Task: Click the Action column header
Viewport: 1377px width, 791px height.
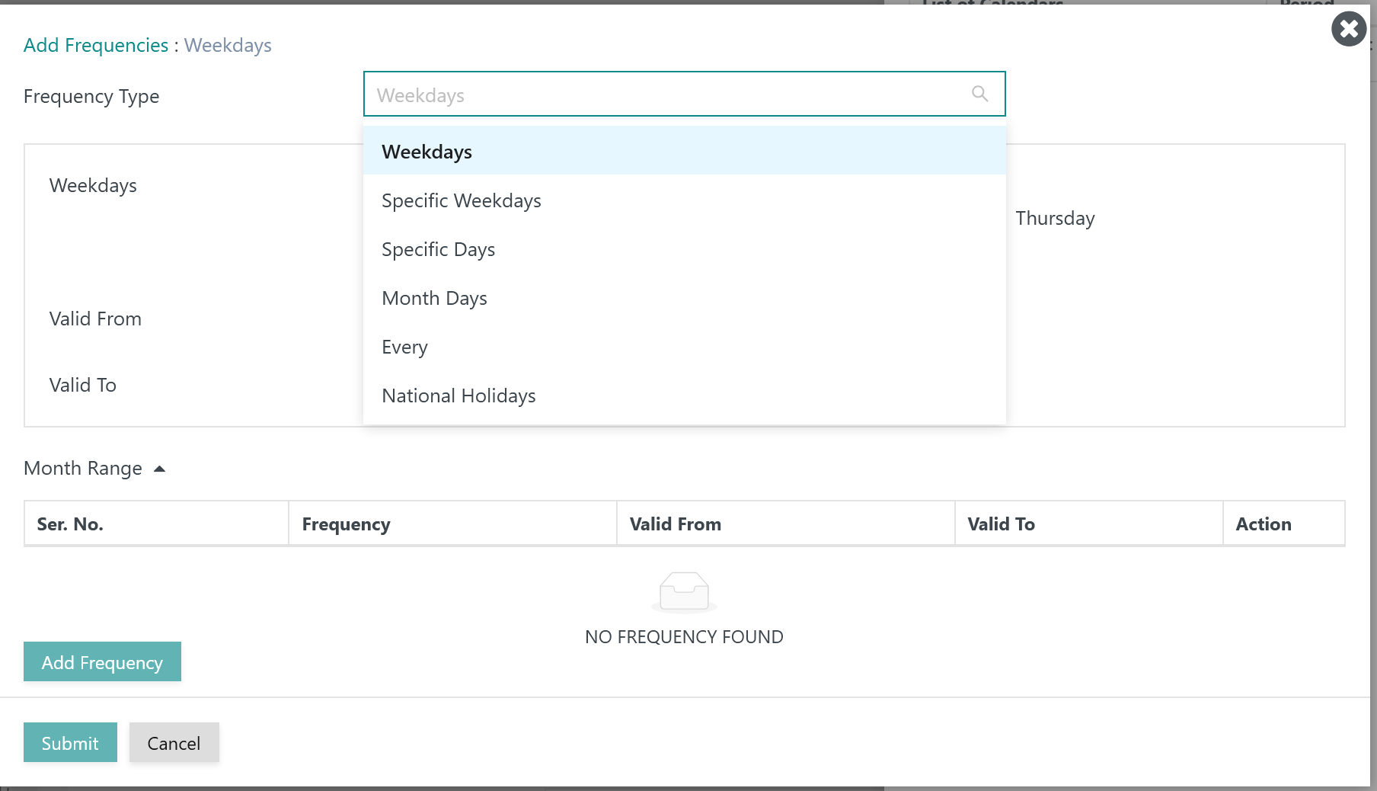Action: [1263, 524]
